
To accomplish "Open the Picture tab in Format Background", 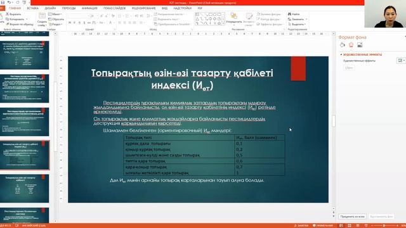I will (x=360, y=45).
